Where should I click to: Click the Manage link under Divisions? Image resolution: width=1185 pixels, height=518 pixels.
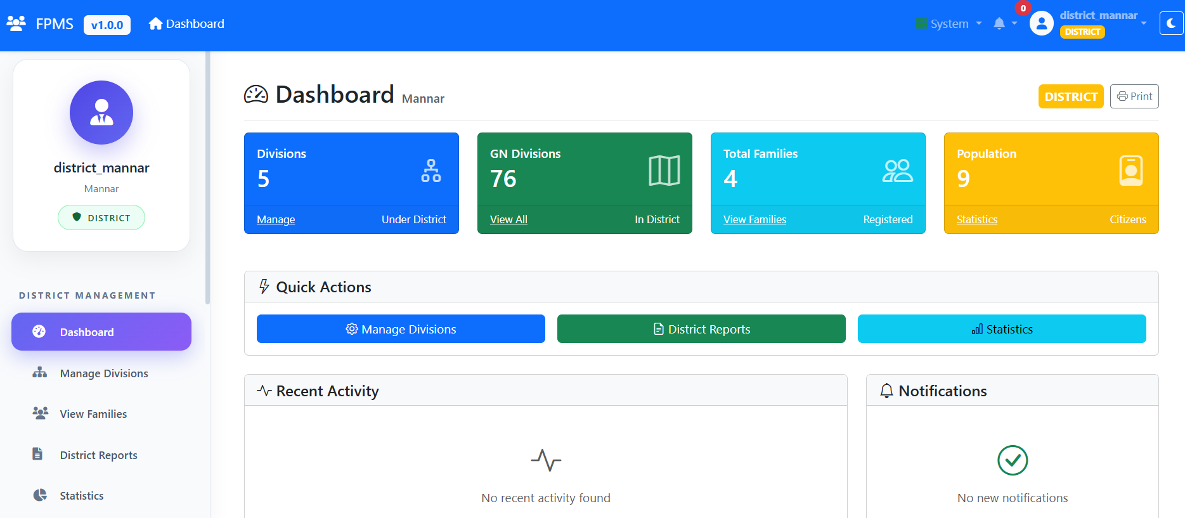[276, 219]
